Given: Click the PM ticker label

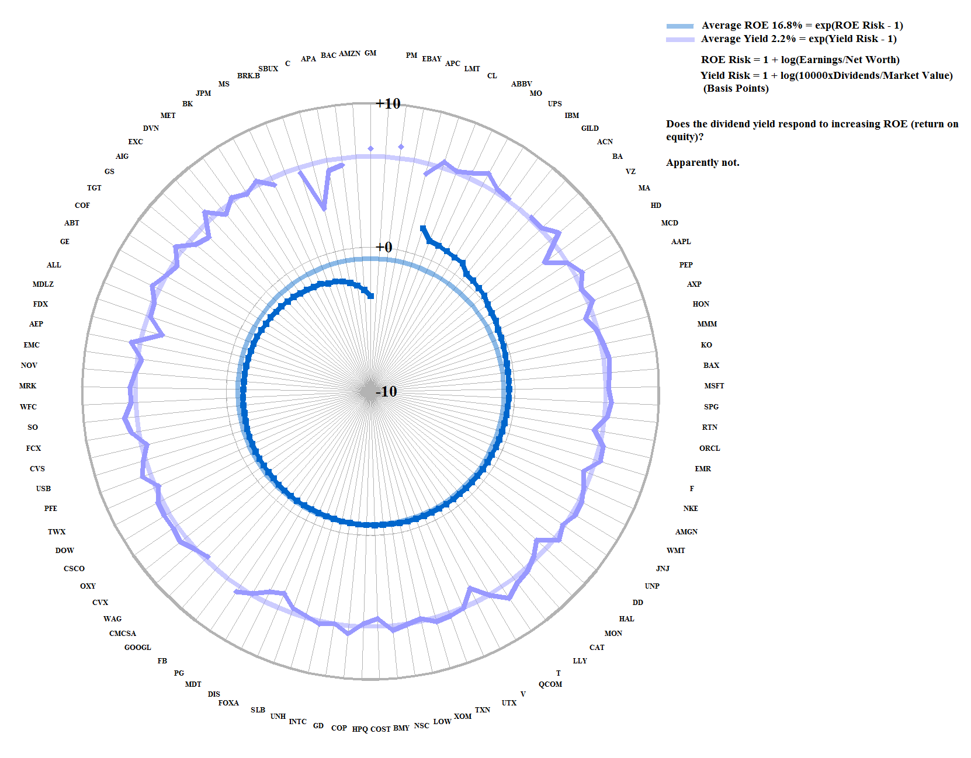Looking at the screenshot, I should [x=411, y=55].
